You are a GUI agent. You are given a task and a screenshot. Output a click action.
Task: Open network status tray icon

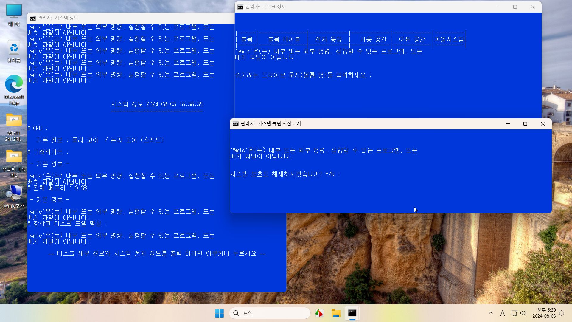(514, 313)
